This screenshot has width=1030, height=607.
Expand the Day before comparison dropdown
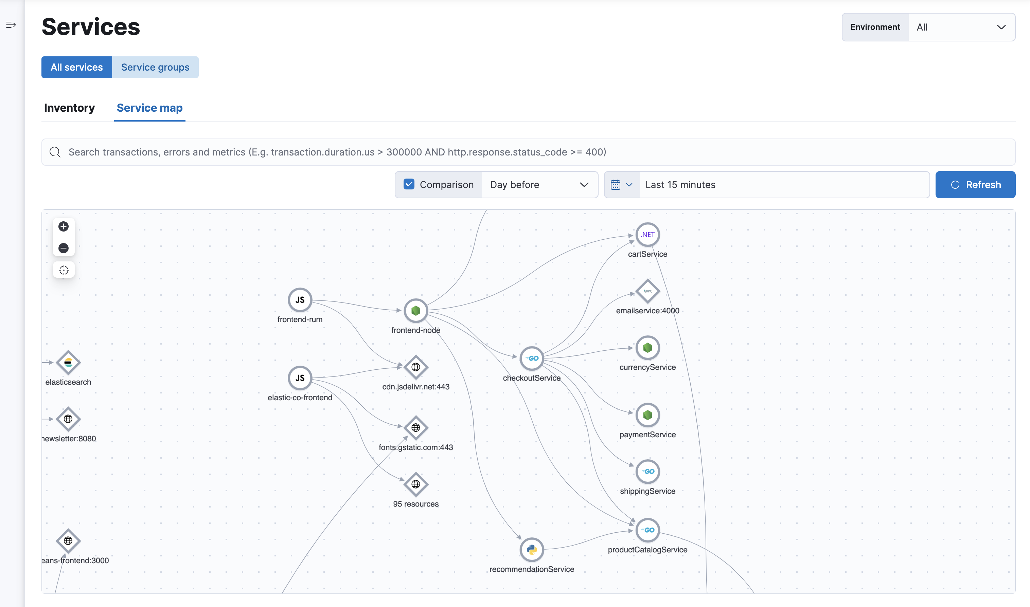(x=584, y=184)
